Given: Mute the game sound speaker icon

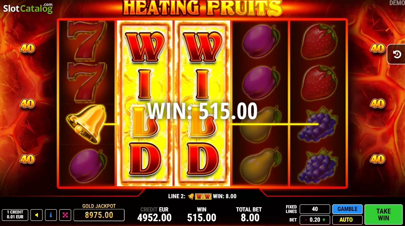Looking at the screenshot, I should pyautogui.click(x=36, y=215).
